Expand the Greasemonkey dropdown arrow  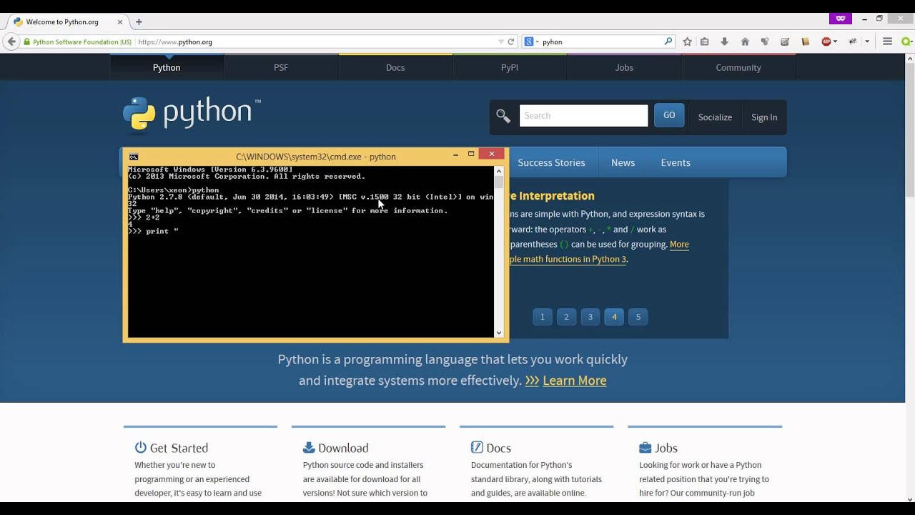click(867, 41)
